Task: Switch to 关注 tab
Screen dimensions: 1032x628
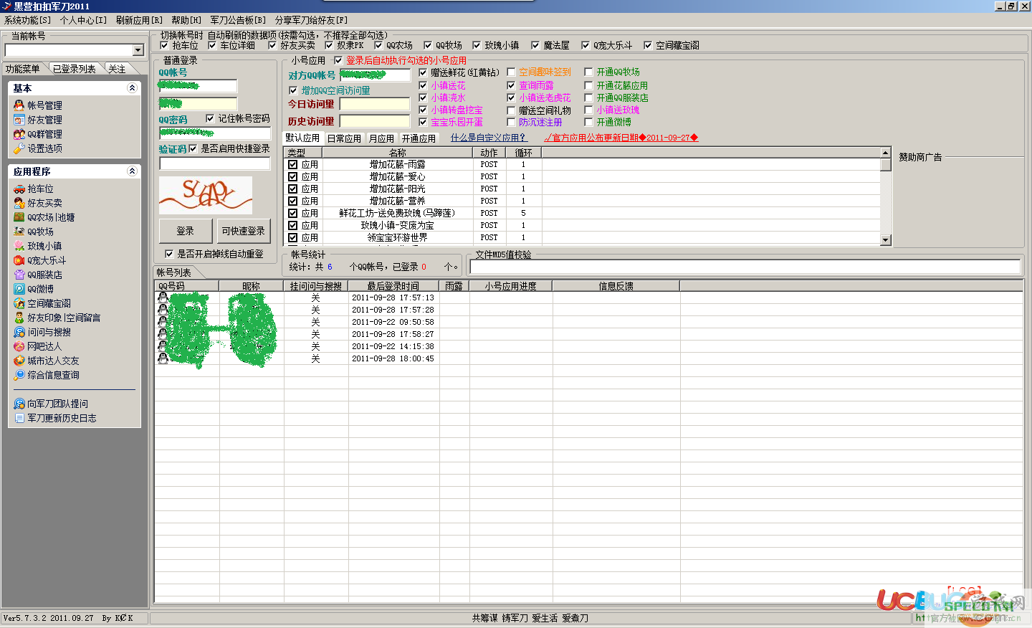Action: 117,69
